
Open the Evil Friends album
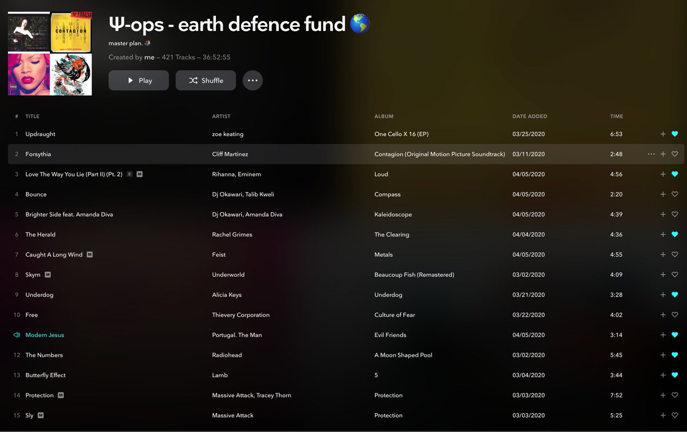tap(390, 335)
